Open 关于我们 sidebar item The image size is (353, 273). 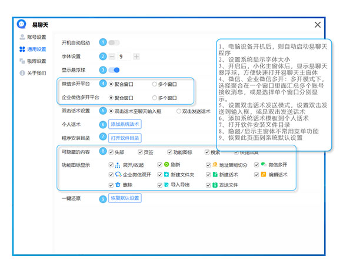tap(33, 73)
